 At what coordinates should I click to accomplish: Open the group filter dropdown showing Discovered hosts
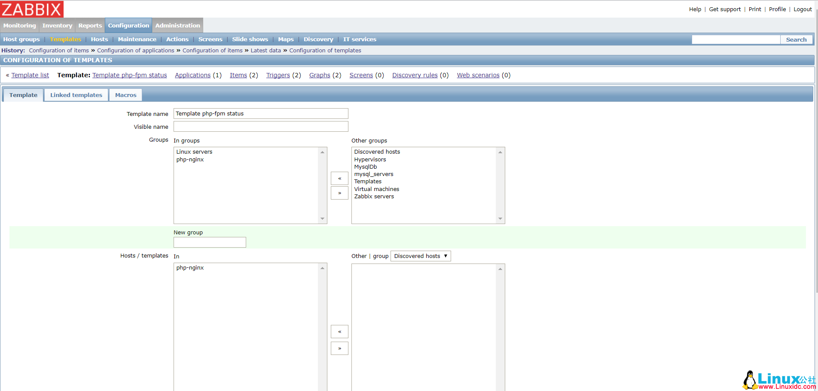click(420, 256)
